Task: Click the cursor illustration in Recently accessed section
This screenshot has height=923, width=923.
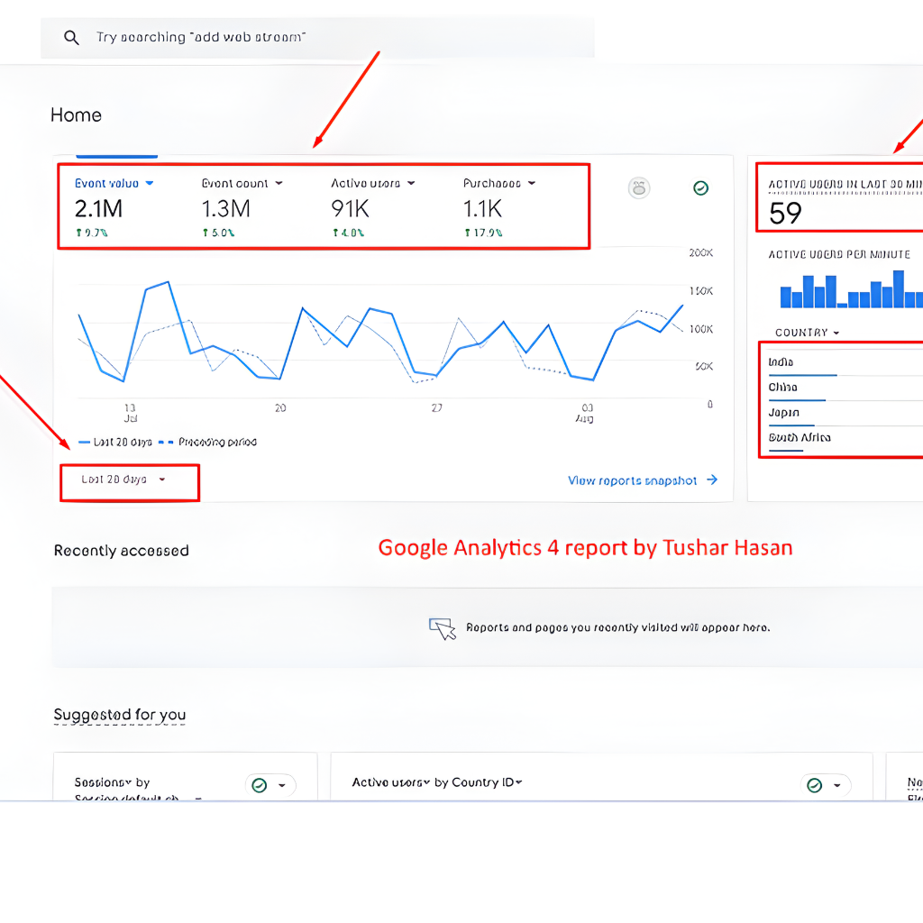Action: click(x=443, y=628)
